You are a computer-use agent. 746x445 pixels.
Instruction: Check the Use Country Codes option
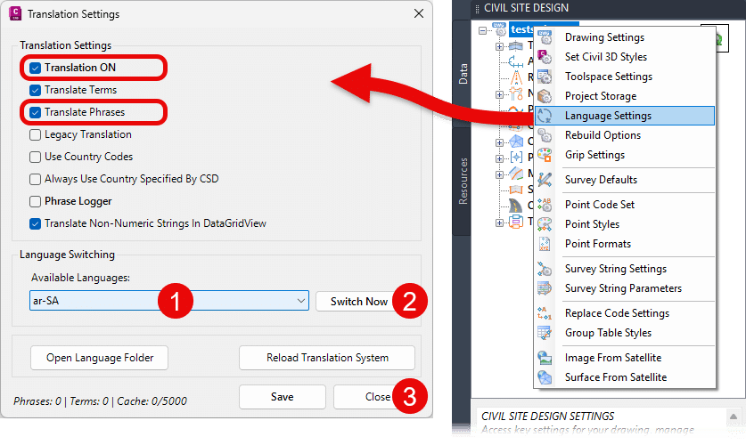pos(36,158)
